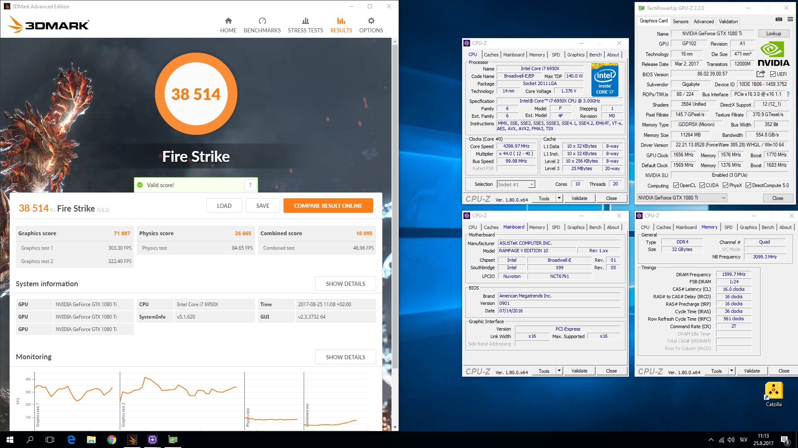Open Action Center notification icon
The width and height of the screenshot is (798, 448).
(785, 440)
